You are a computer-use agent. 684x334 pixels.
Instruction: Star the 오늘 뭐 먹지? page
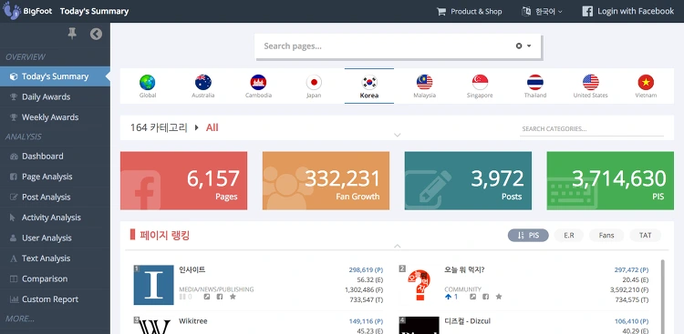[499, 297]
